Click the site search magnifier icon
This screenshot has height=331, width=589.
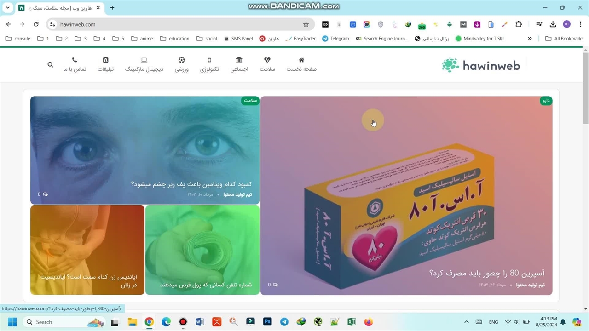click(x=50, y=65)
